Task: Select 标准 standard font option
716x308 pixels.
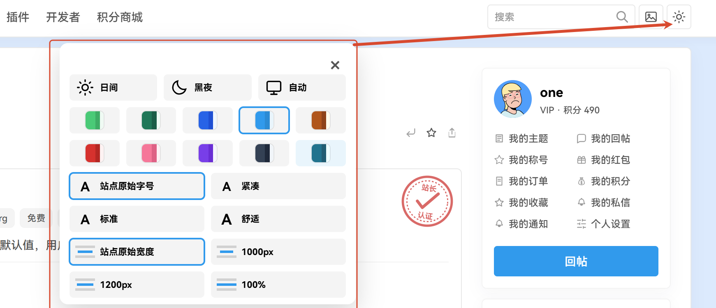Action: tap(137, 219)
